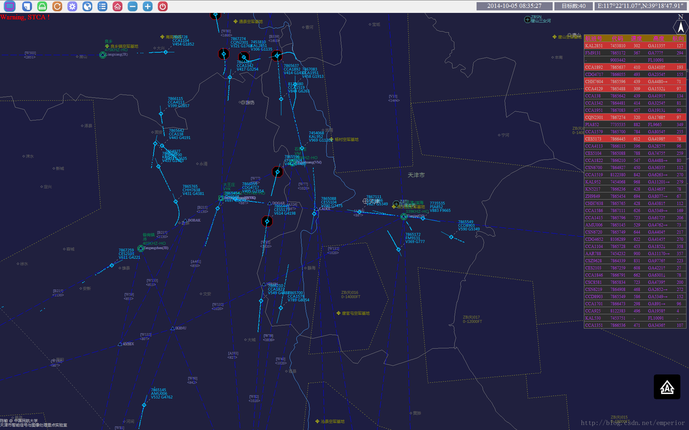This screenshot has width=689, height=430.
Task: Click the 航班号 column header
Action: (x=594, y=38)
